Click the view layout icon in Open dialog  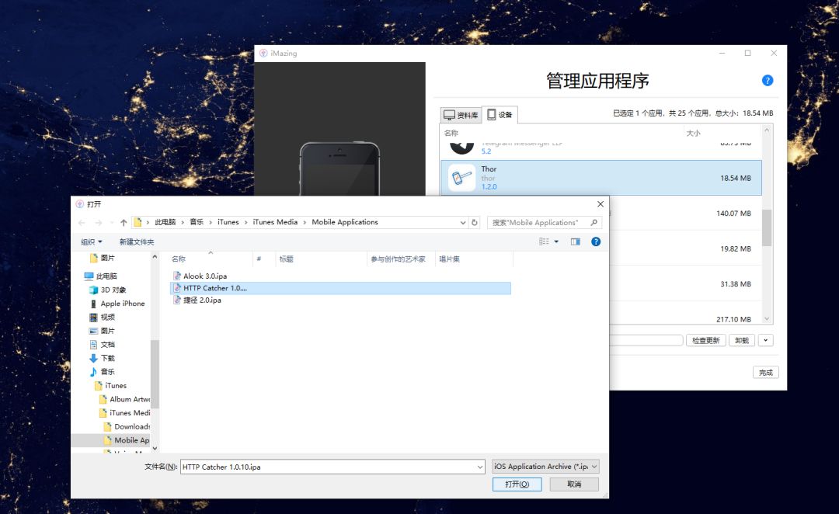[544, 241]
